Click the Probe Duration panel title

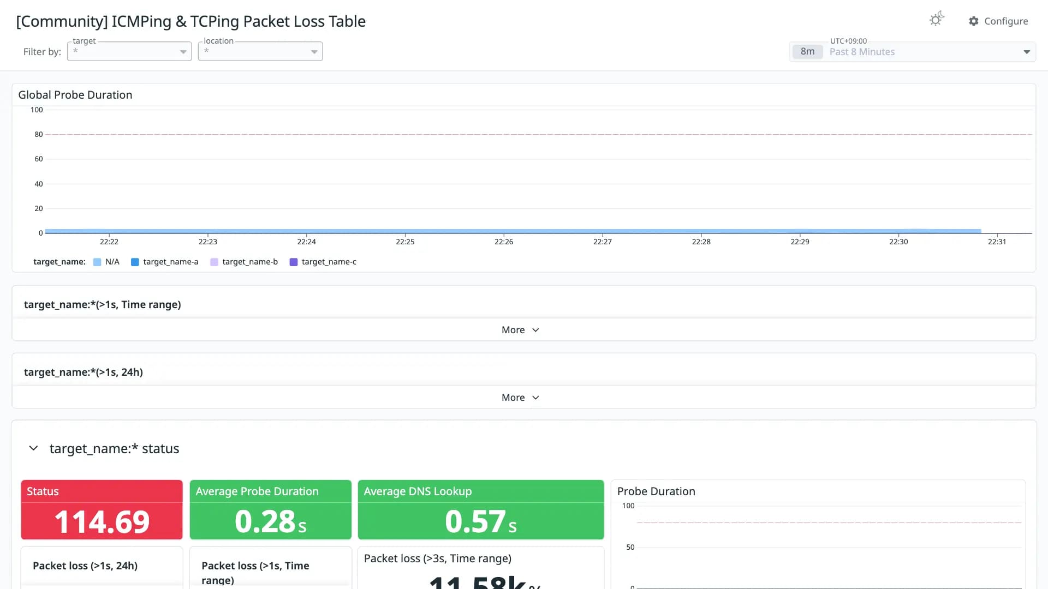656,491
